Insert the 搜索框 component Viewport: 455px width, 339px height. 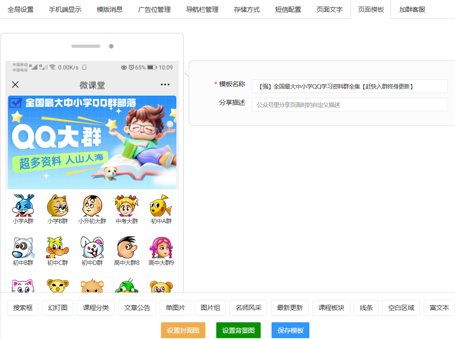click(23, 308)
